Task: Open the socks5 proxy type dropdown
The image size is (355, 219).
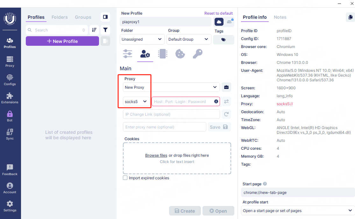Action: click(x=137, y=101)
